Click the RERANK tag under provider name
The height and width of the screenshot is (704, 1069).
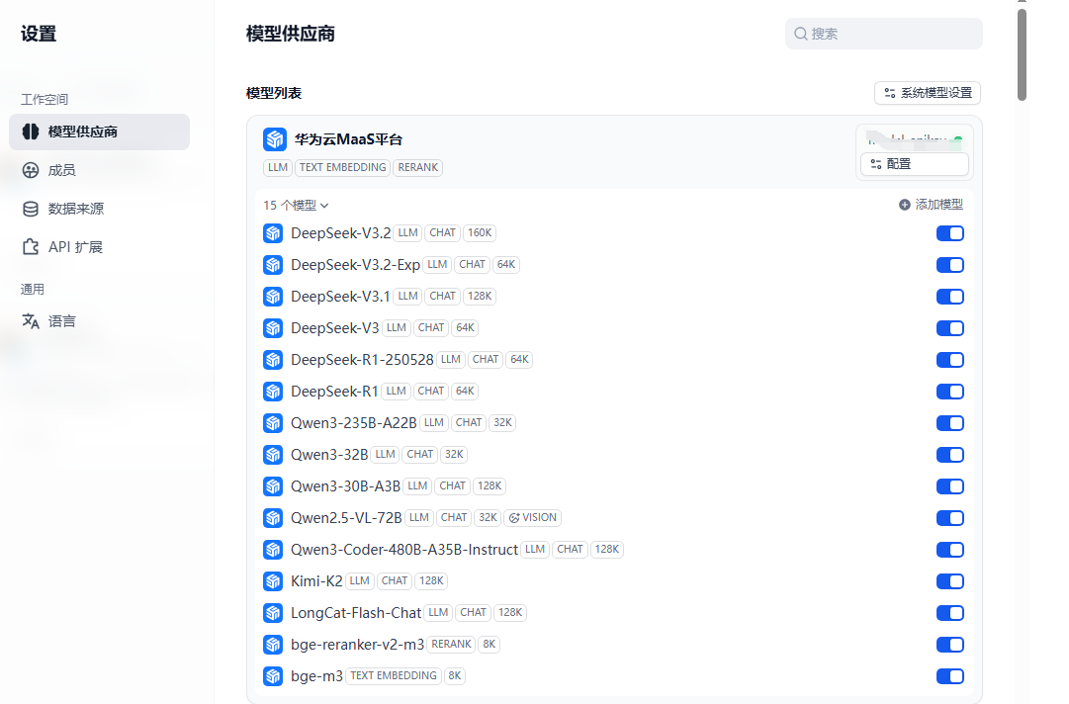pyautogui.click(x=418, y=168)
